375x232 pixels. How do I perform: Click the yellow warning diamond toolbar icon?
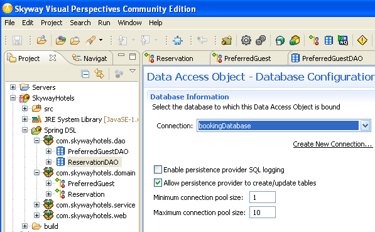[x=362, y=40]
